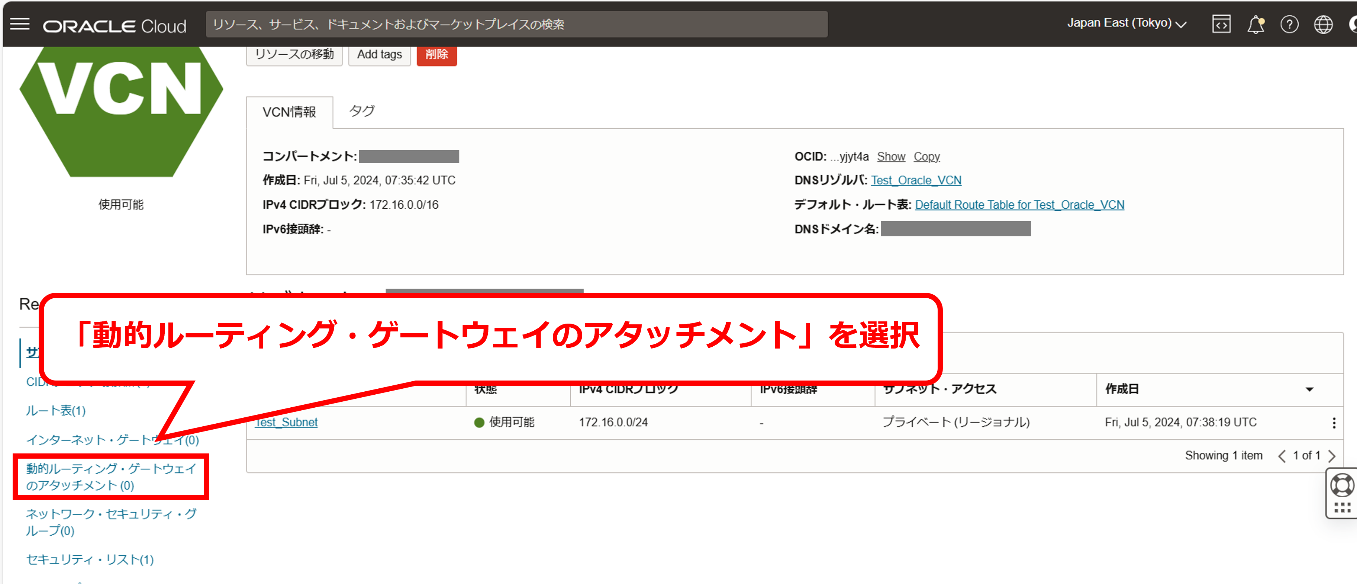This screenshot has height=584, width=1357.
Task: Open the Default Route Table link
Action: coord(1019,205)
